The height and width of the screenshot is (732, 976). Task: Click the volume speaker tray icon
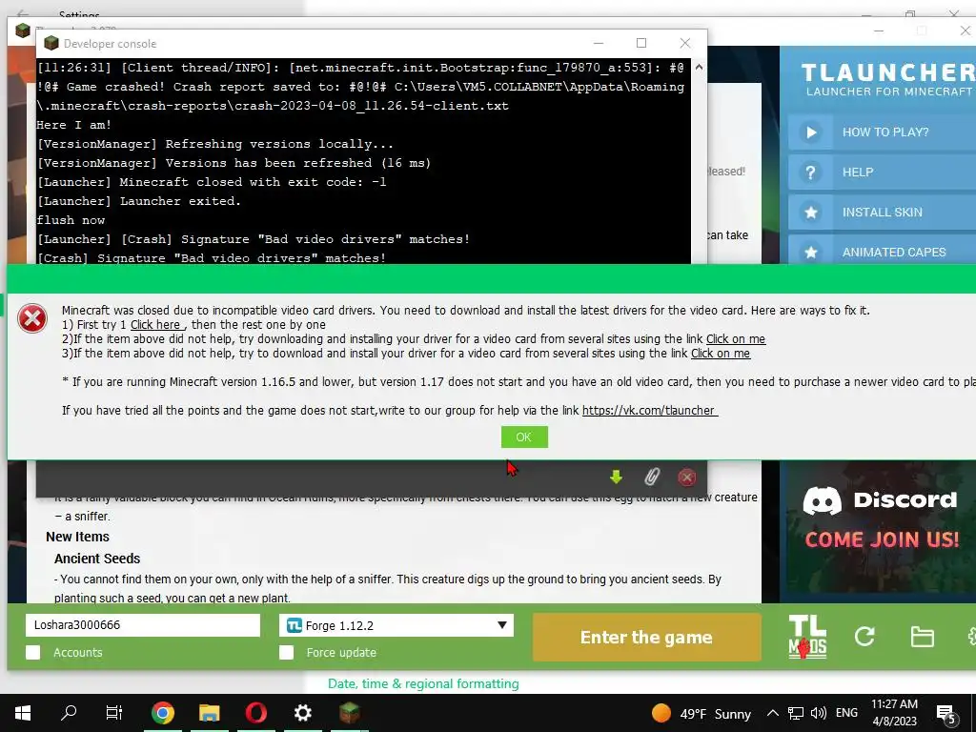(x=819, y=713)
